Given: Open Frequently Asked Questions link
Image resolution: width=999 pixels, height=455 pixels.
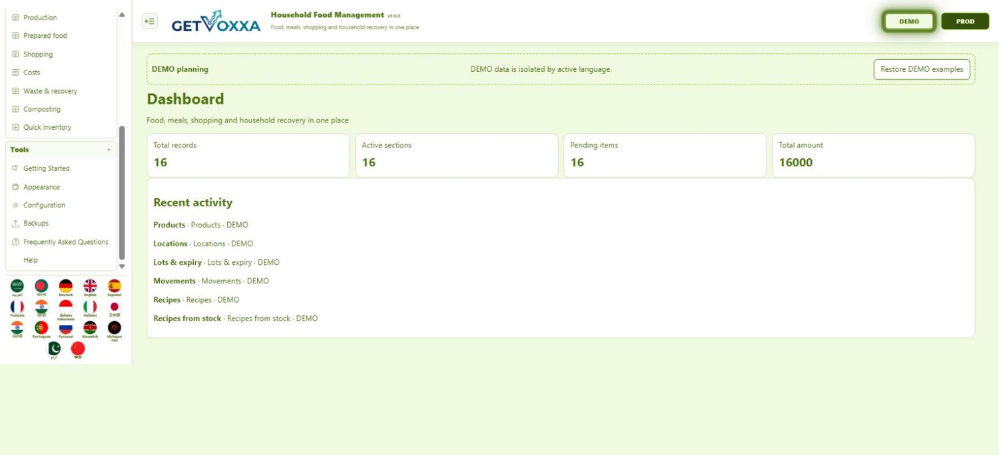Looking at the screenshot, I should [66, 242].
